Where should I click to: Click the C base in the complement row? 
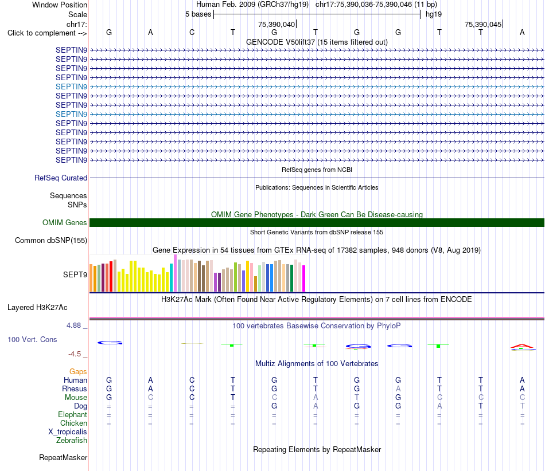click(x=192, y=32)
